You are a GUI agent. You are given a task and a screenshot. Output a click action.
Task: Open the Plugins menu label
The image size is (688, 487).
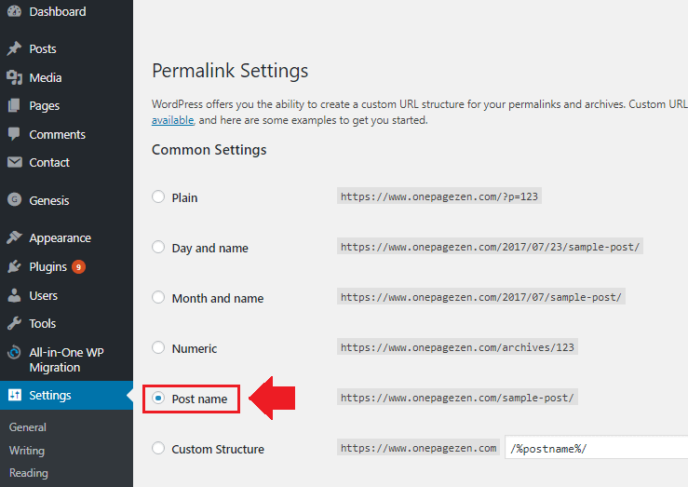47,266
